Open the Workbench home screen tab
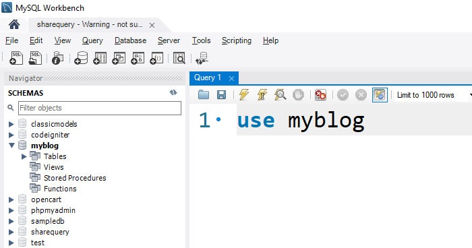 tap(14, 24)
